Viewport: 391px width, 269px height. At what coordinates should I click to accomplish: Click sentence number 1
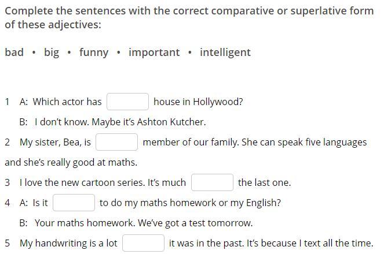click(8, 102)
